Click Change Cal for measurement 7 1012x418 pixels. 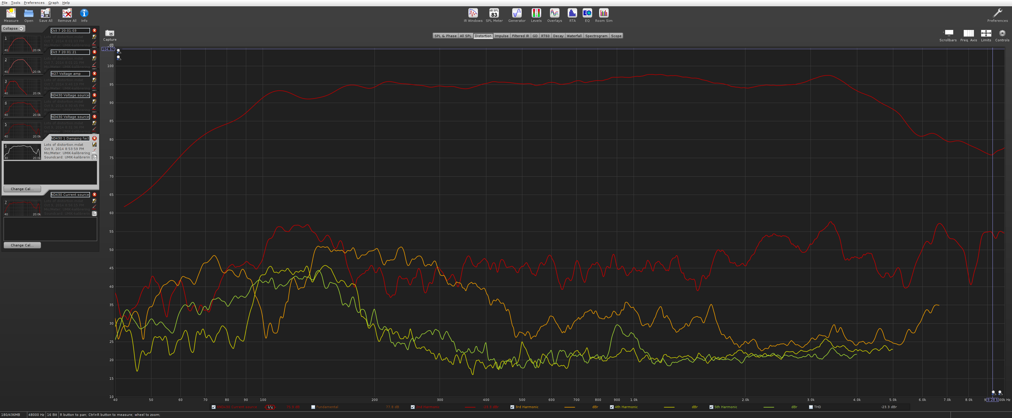22,245
